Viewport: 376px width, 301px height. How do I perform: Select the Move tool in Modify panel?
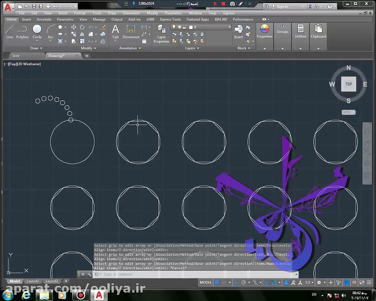tap(74, 27)
